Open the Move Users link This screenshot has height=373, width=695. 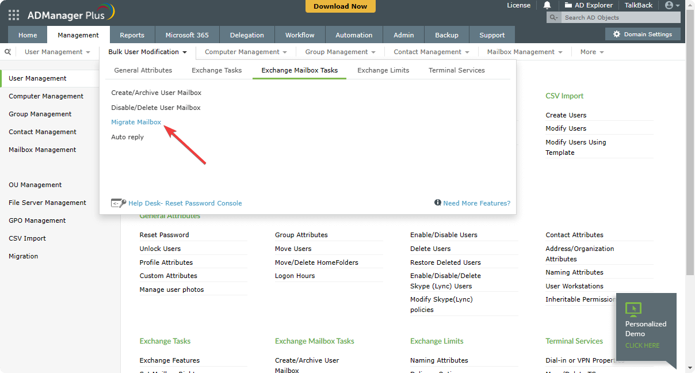click(293, 249)
